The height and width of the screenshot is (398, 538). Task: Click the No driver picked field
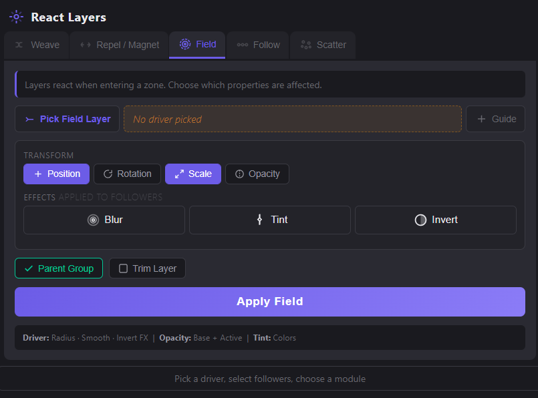[x=292, y=119]
